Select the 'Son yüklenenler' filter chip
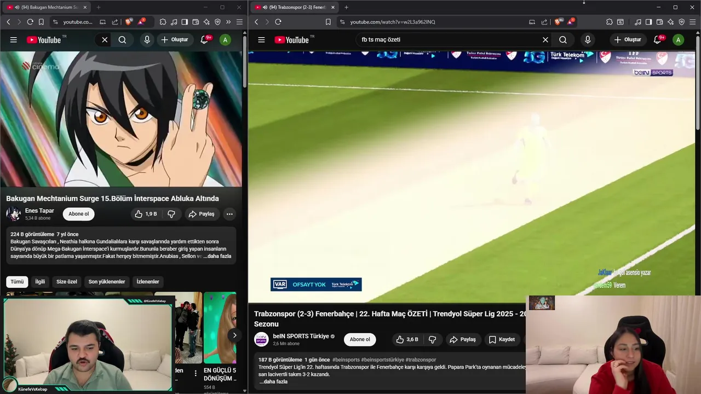 coord(107,282)
